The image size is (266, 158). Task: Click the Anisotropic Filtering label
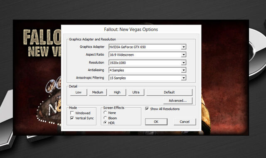[90, 78]
